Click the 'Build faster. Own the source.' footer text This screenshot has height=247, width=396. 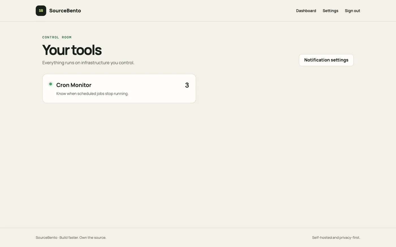(x=83, y=238)
